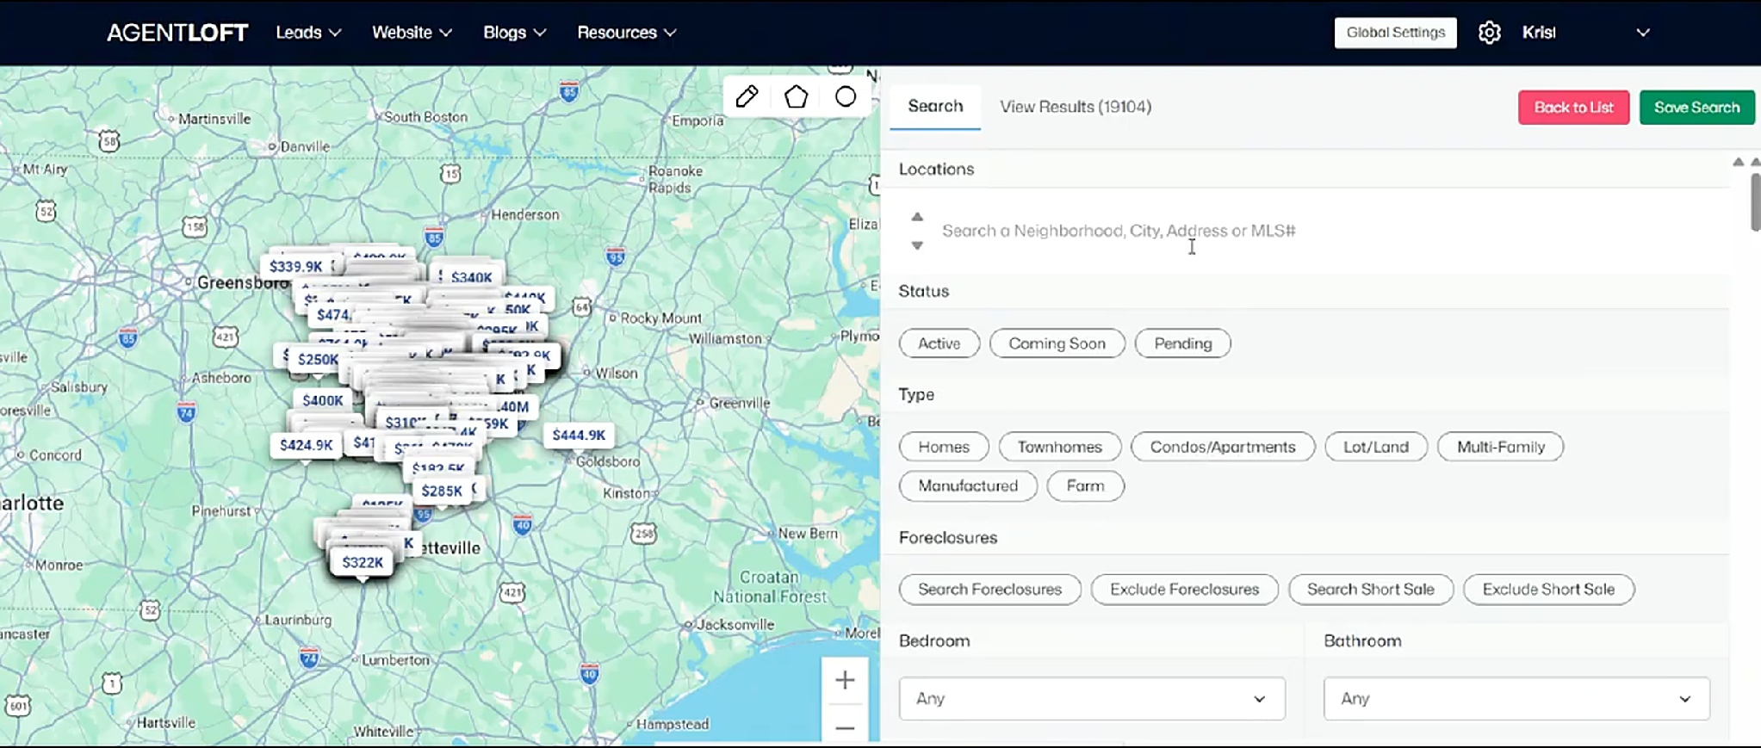1761x748 pixels.
Task: Zoom out the map with minus
Action: click(845, 727)
